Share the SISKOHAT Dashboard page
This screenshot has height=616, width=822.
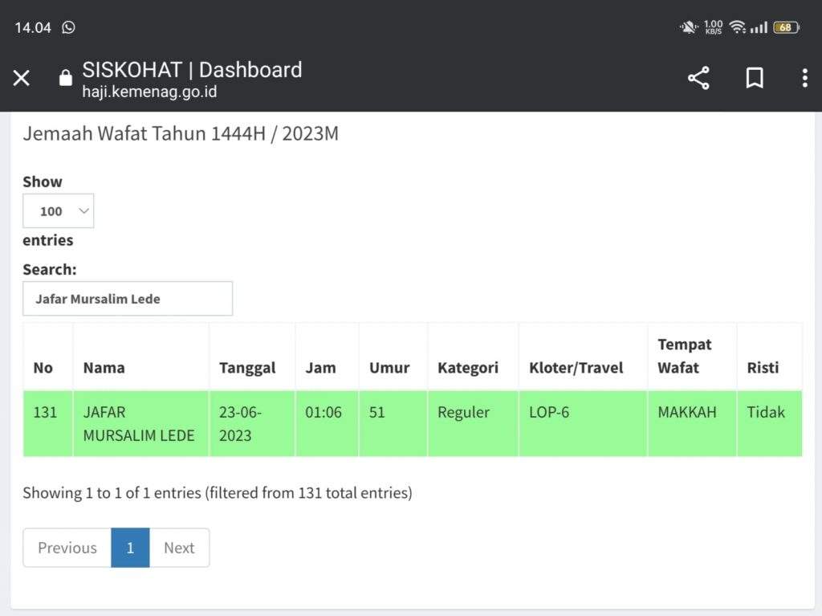point(698,78)
